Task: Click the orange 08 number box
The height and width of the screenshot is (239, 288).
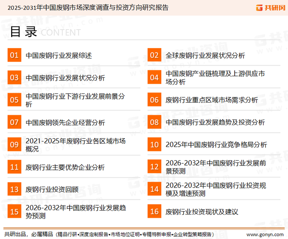Action: 154,122
